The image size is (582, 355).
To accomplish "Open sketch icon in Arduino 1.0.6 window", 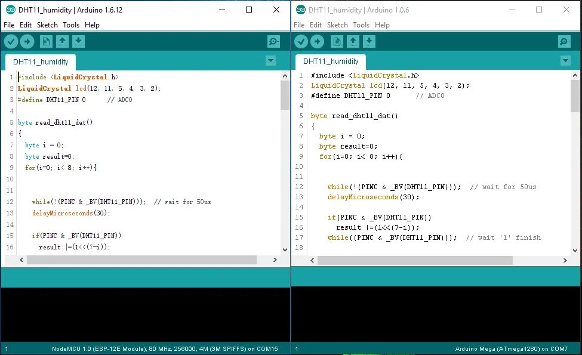I will [x=353, y=42].
